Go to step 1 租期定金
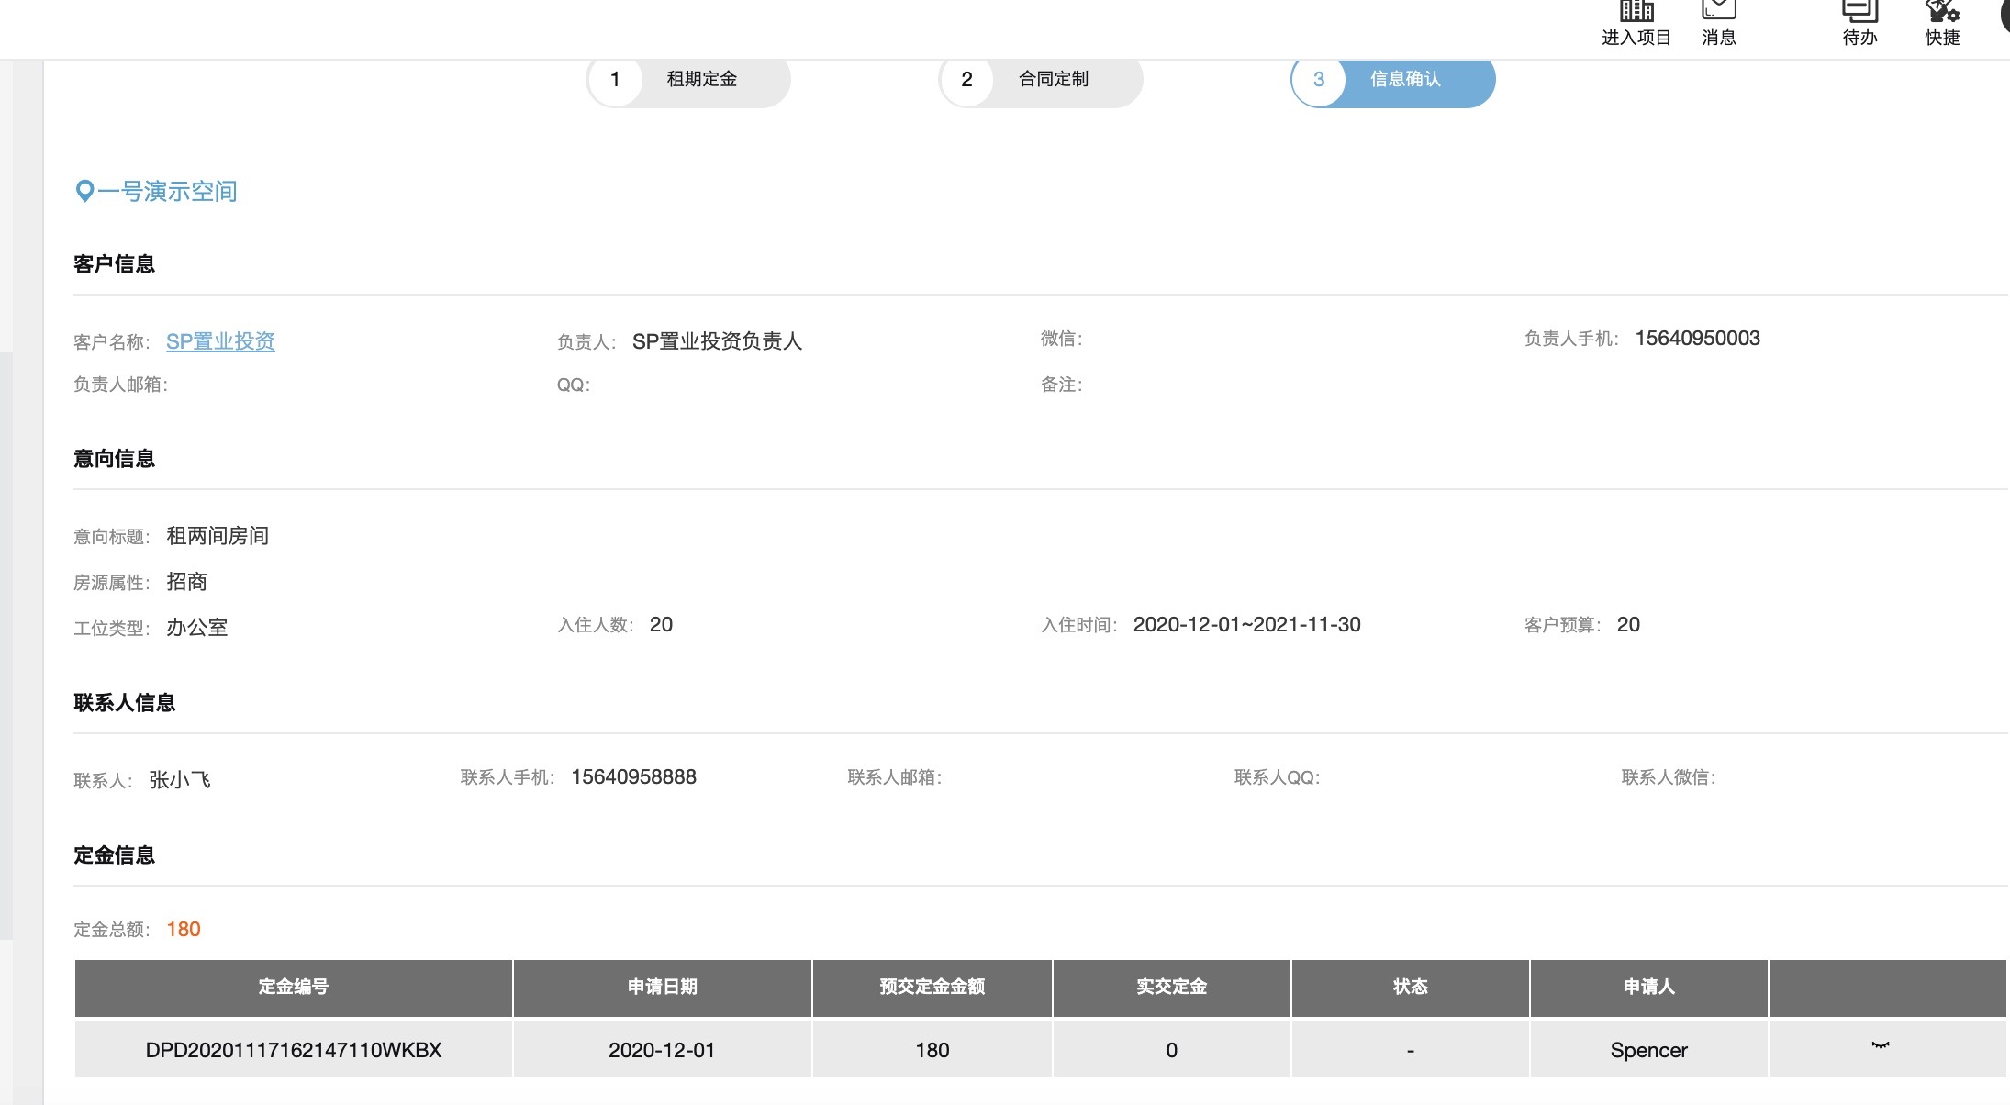The height and width of the screenshot is (1105, 2010). click(x=688, y=80)
